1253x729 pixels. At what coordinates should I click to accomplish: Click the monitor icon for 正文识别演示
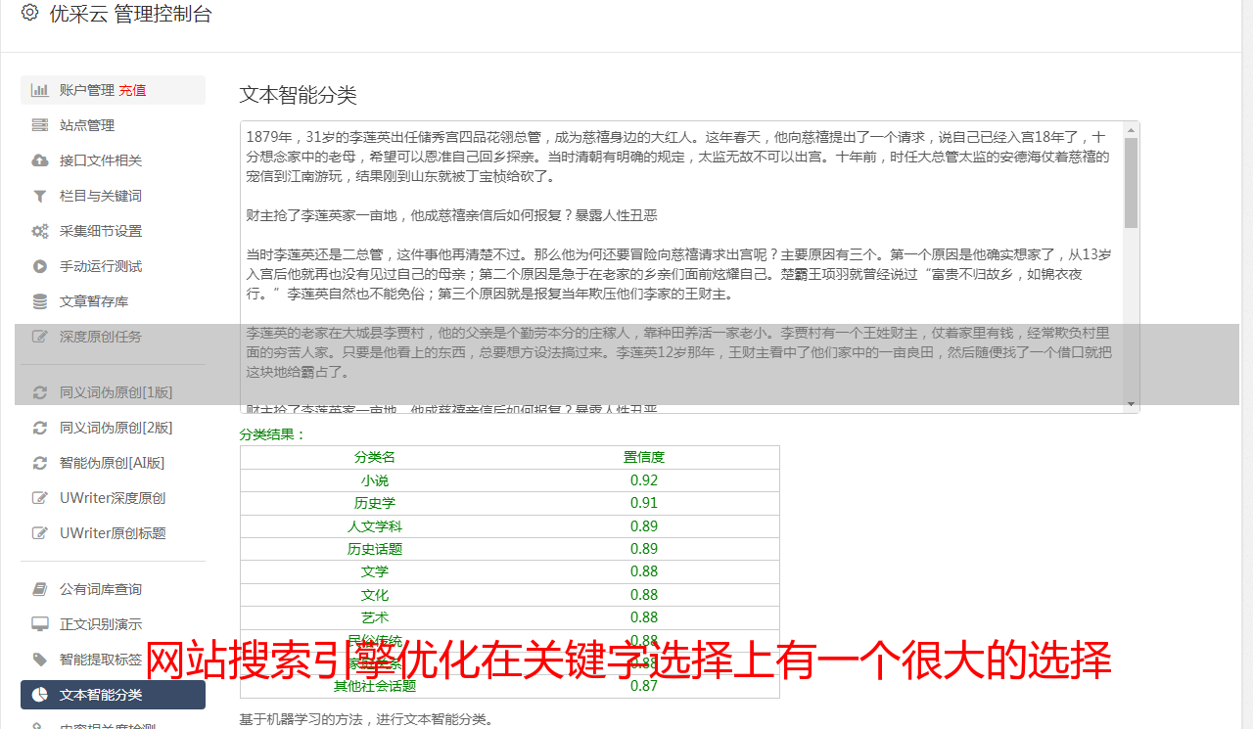[x=40, y=624]
